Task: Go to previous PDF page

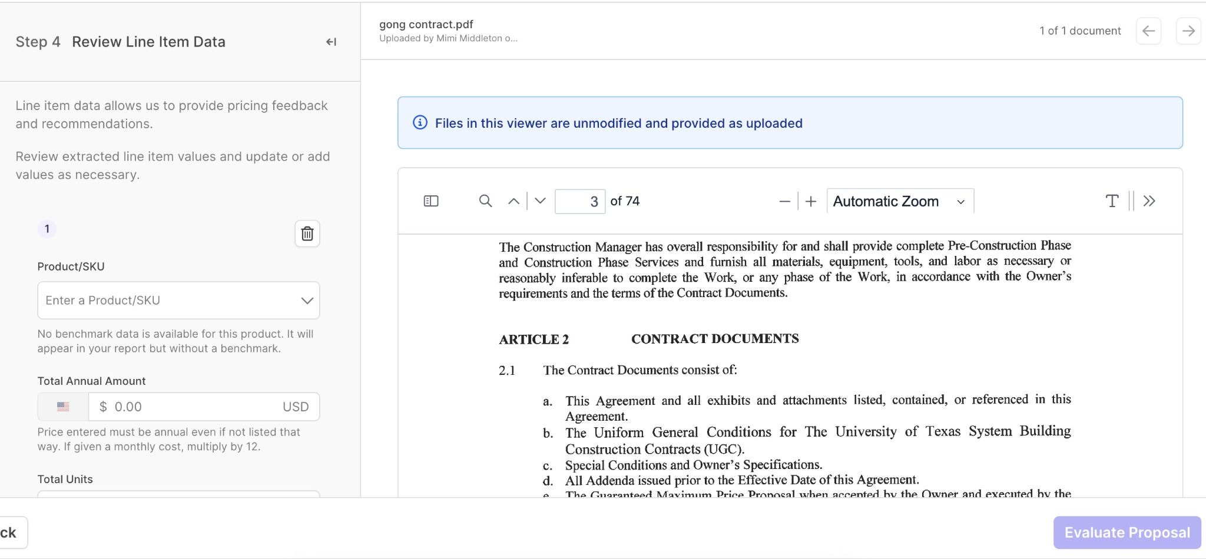Action: [513, 201]
